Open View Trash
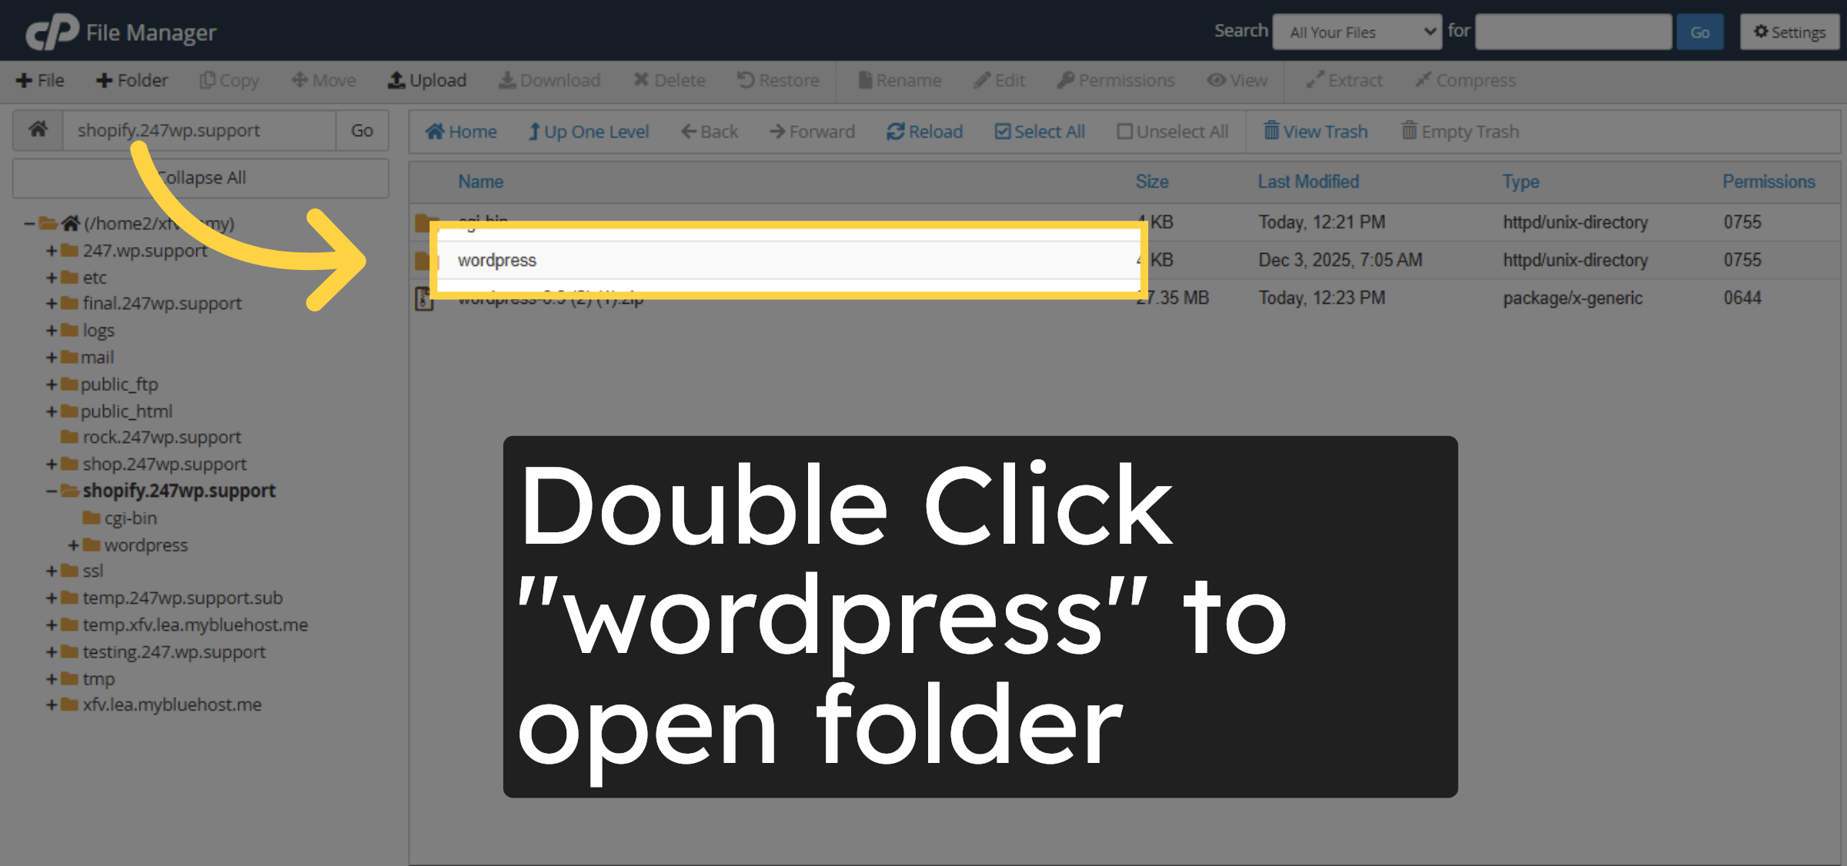The width and height of the screenshot is (1847, 866). (1316, 131)
